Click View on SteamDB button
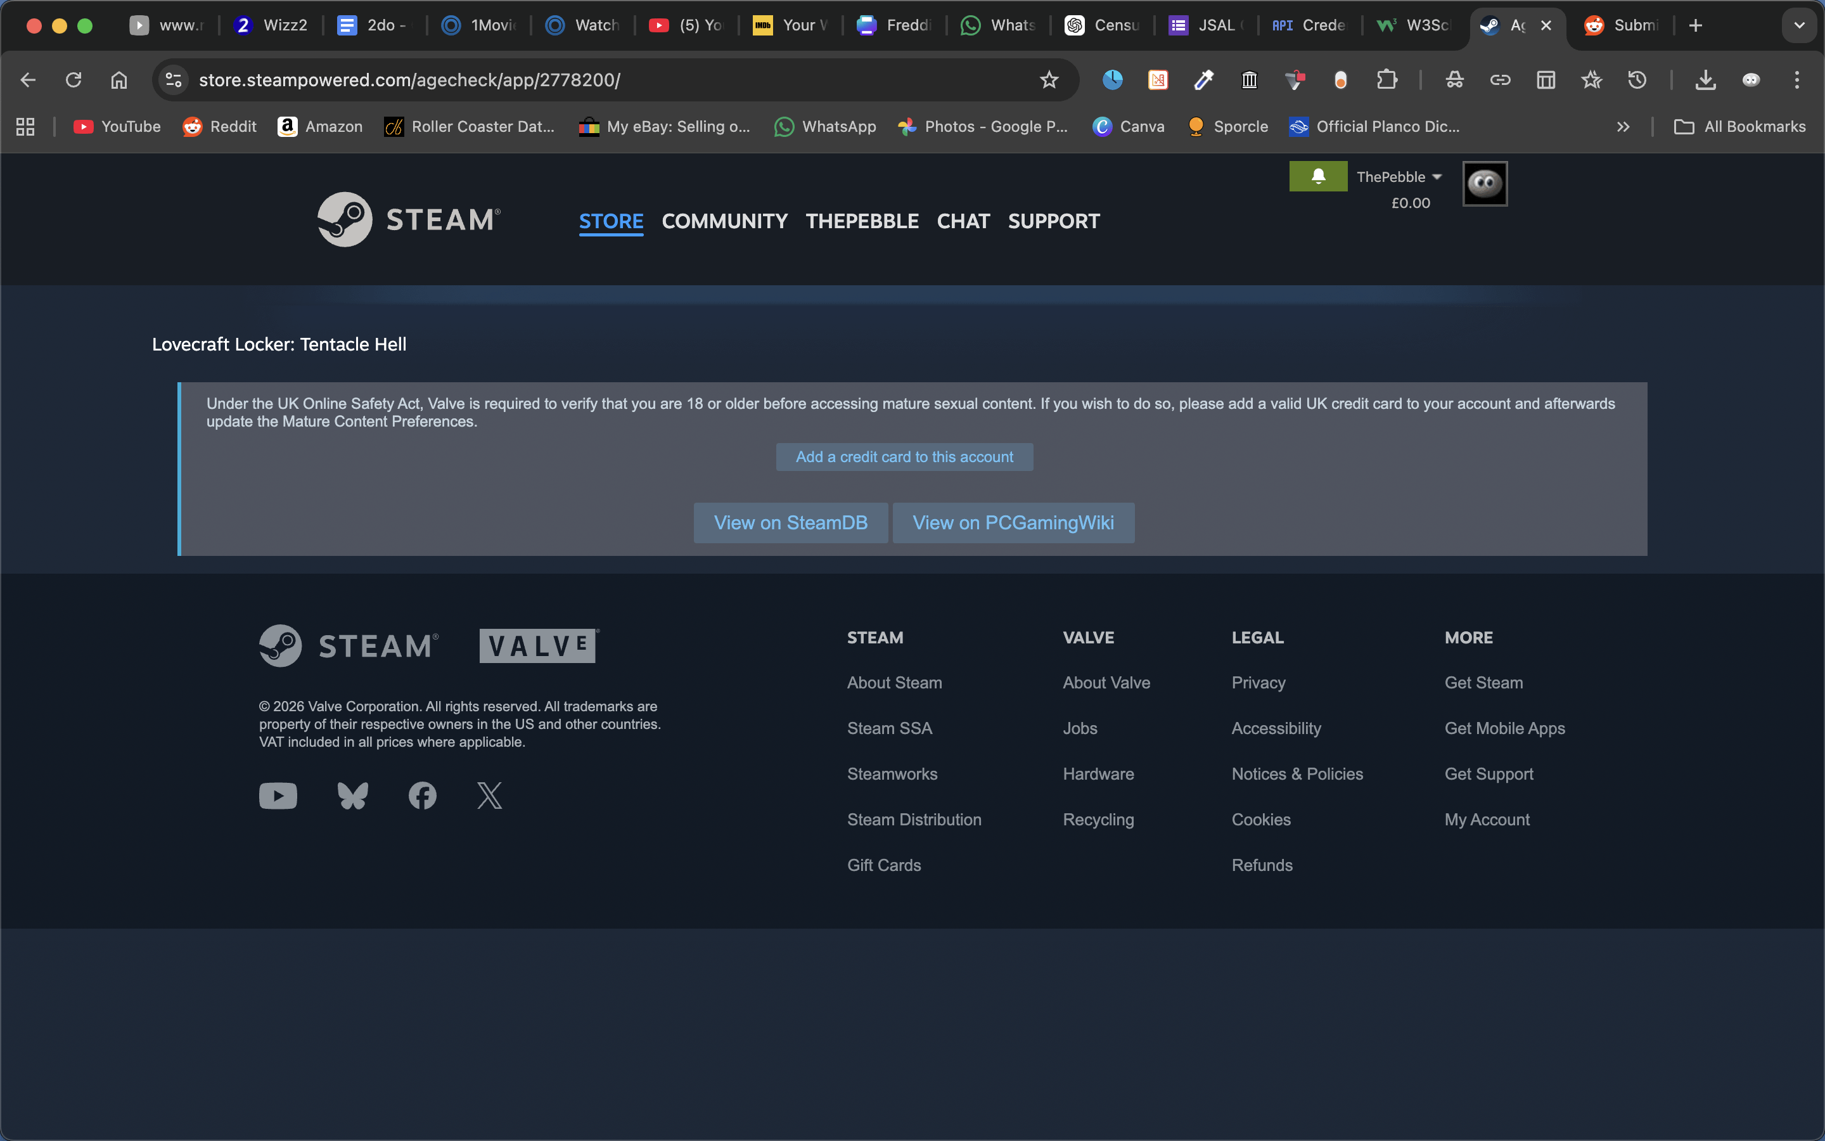The image size is (1825, 1141). (790, 522)
